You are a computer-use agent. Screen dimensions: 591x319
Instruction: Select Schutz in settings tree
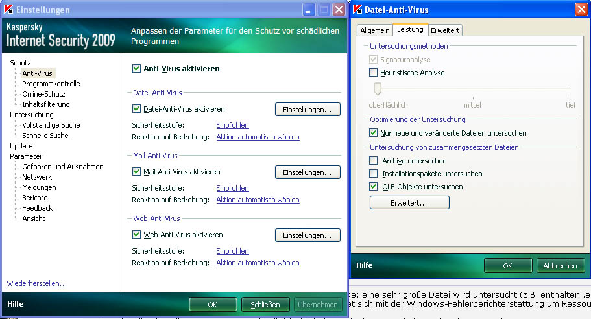20,63
